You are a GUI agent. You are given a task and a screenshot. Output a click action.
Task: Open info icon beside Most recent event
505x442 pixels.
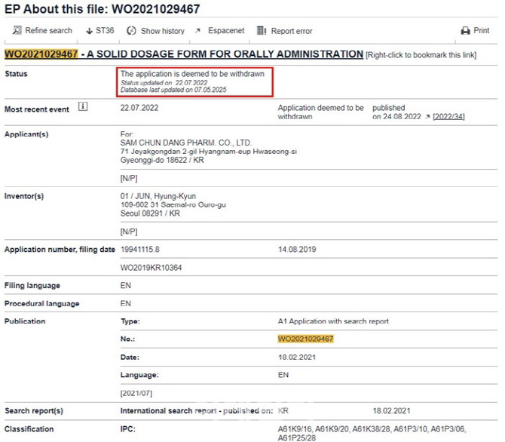point(83,106)
